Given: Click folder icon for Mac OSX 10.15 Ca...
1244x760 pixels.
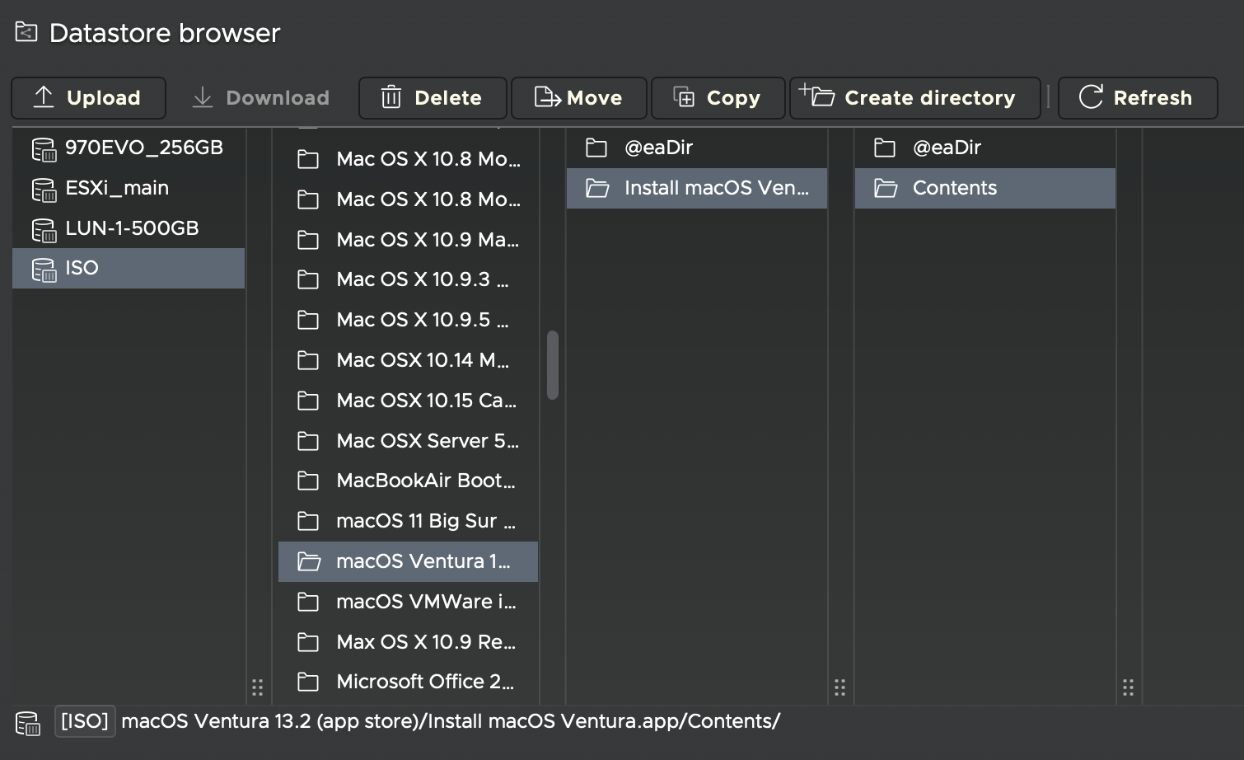Looking at the screenshot, I should pos(308,401).
